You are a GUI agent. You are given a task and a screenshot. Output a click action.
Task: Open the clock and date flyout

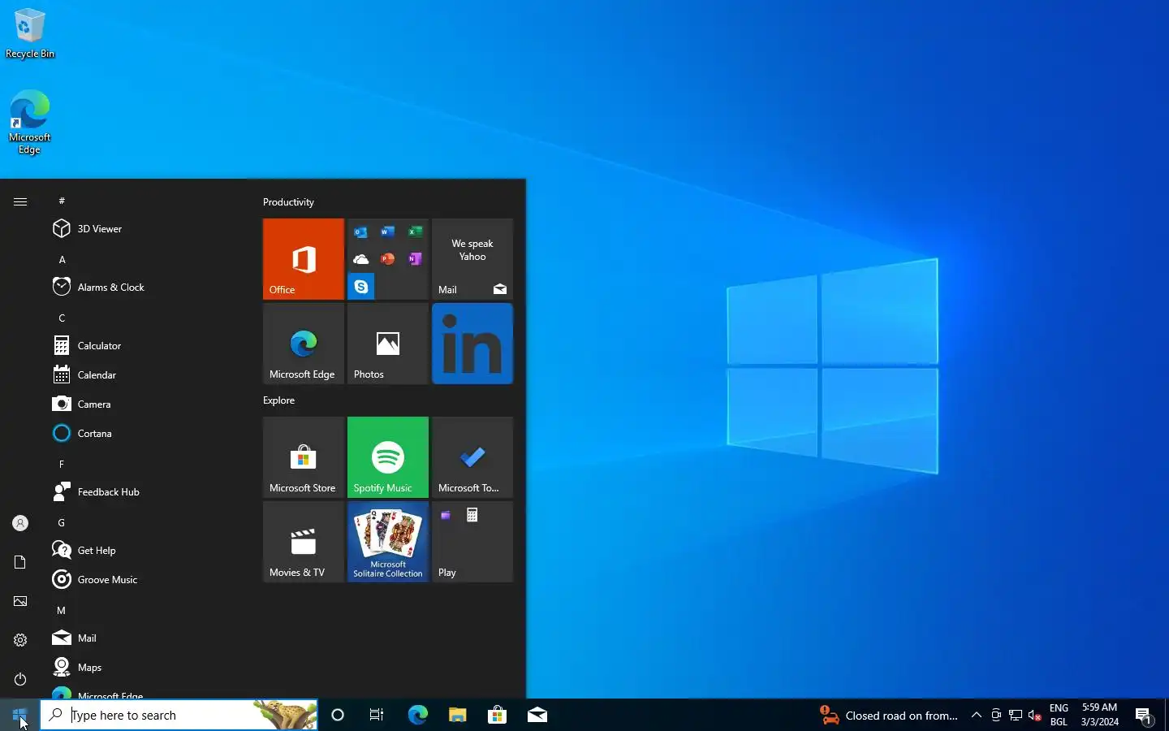pyautogui.click(x=1100, y=715)
